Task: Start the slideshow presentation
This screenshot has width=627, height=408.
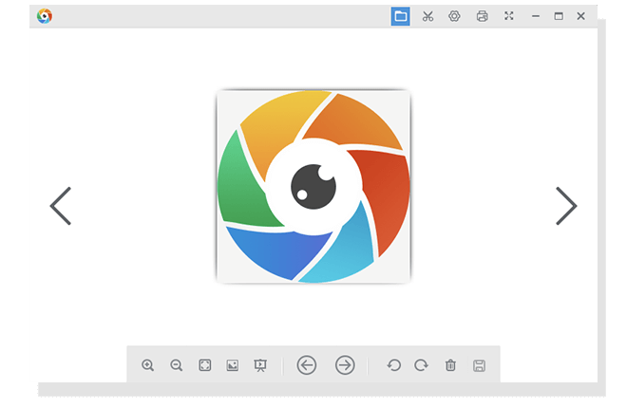Action: click(x=260, y=365)
